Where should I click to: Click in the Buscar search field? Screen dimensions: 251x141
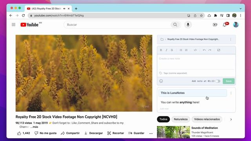click(118, 25)
